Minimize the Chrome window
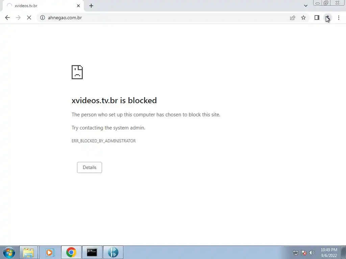 click(318, 3)
